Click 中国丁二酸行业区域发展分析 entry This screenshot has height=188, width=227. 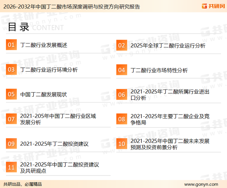58,119
